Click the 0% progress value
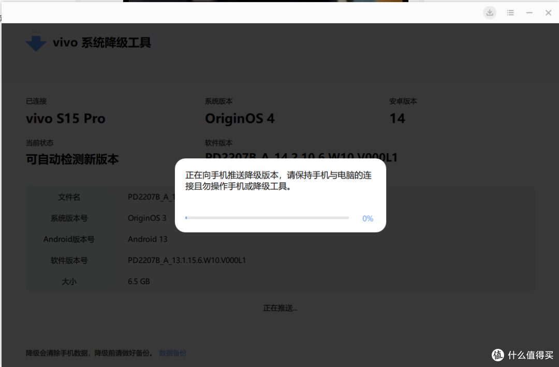The image size is (559, 367). [367, 218]
